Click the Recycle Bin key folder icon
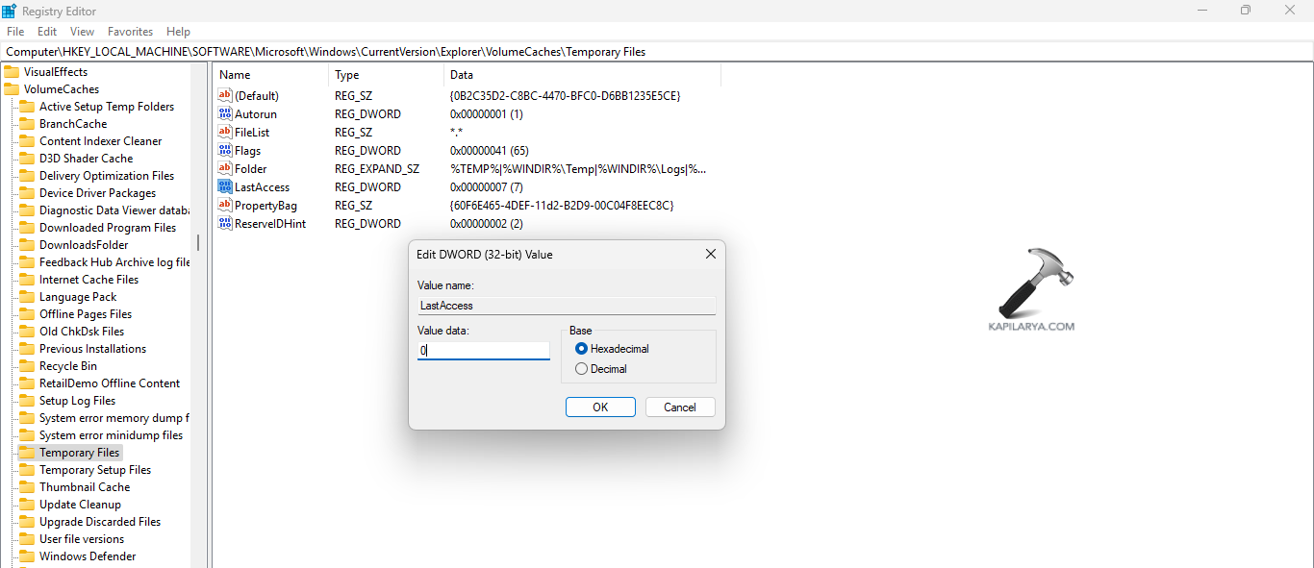Screen dimensions: 1314x568 tap(27, 366)
